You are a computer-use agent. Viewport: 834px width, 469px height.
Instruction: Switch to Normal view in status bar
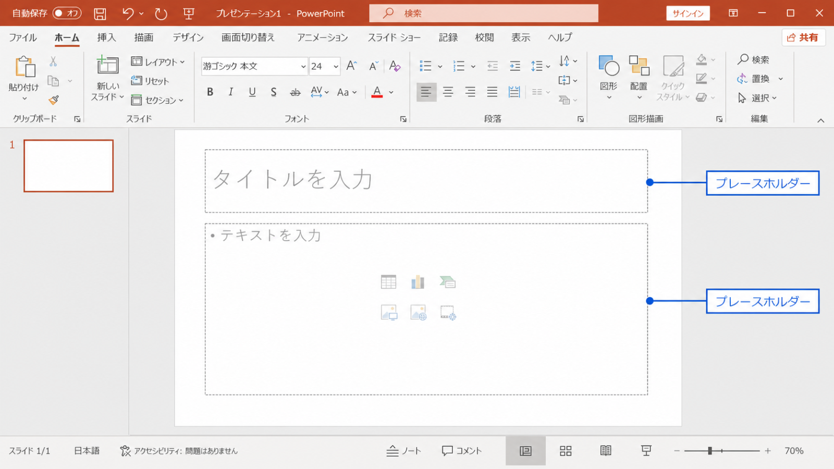[525, 451]
